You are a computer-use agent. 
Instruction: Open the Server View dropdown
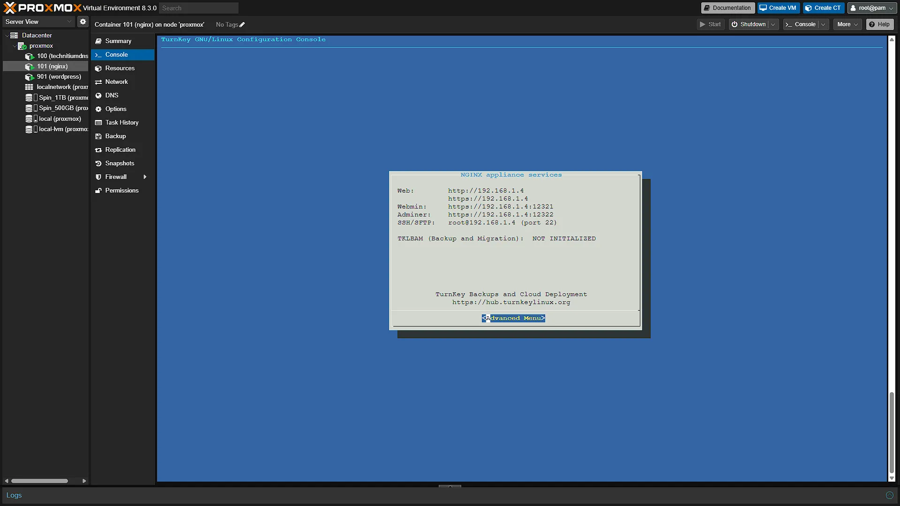38,22
